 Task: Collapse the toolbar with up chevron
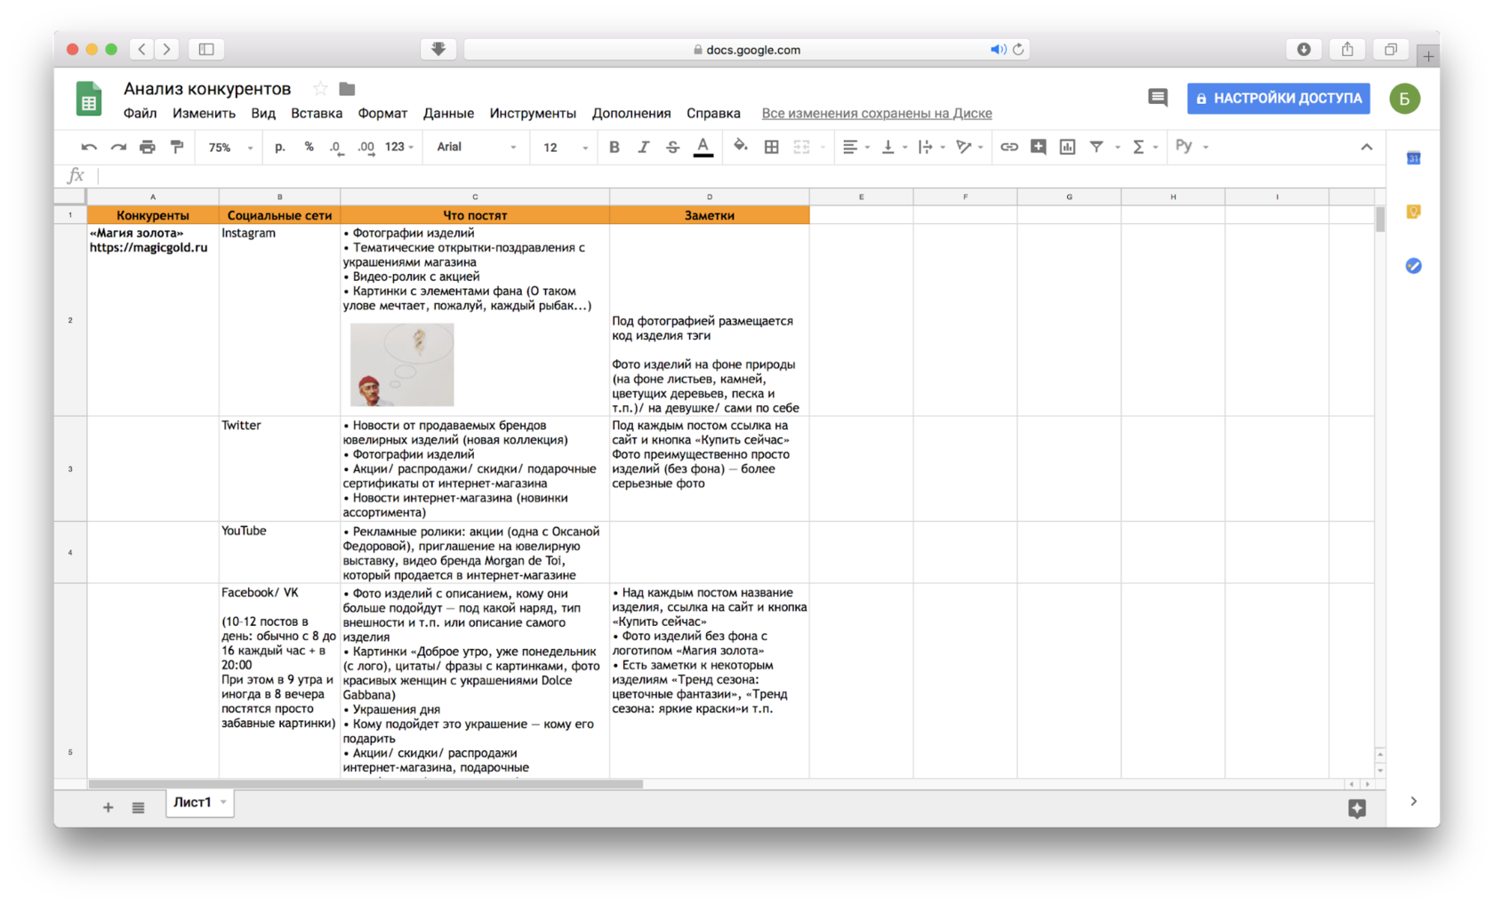pos(1366,148)
